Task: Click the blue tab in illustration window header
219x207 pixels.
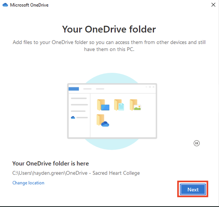Action: pyautogui.click(x=74, y=89)
